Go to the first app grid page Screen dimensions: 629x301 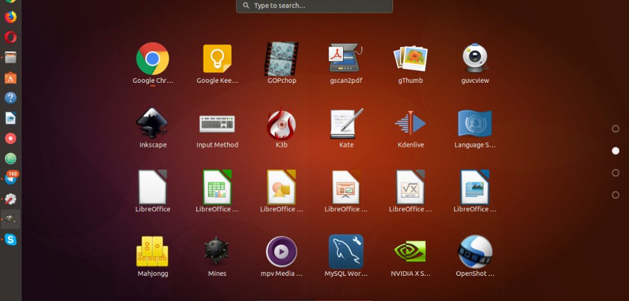tap(616, 129)
